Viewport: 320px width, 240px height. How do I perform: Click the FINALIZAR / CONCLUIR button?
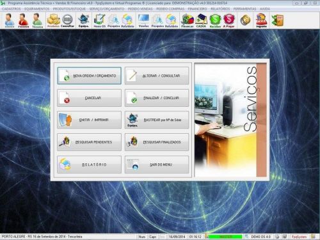[157, 98]
